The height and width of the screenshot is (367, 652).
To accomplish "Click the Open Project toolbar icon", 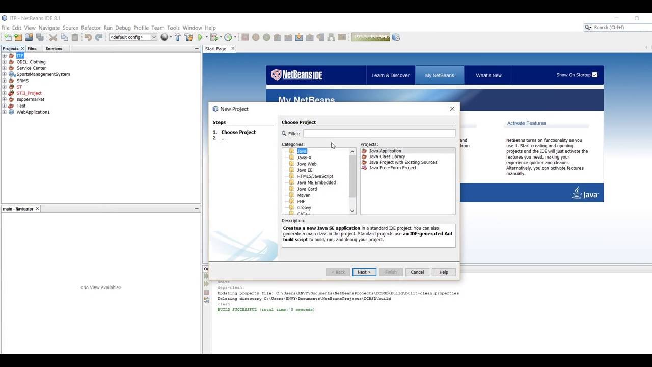I will pos(29,37).
